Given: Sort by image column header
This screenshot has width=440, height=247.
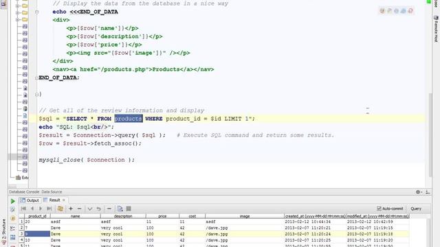Looking at the screenshot, I should (x=245, y=216).
